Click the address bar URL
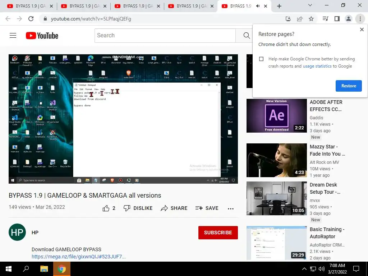Viewport: 368px width, 276px height. [91, 19]
